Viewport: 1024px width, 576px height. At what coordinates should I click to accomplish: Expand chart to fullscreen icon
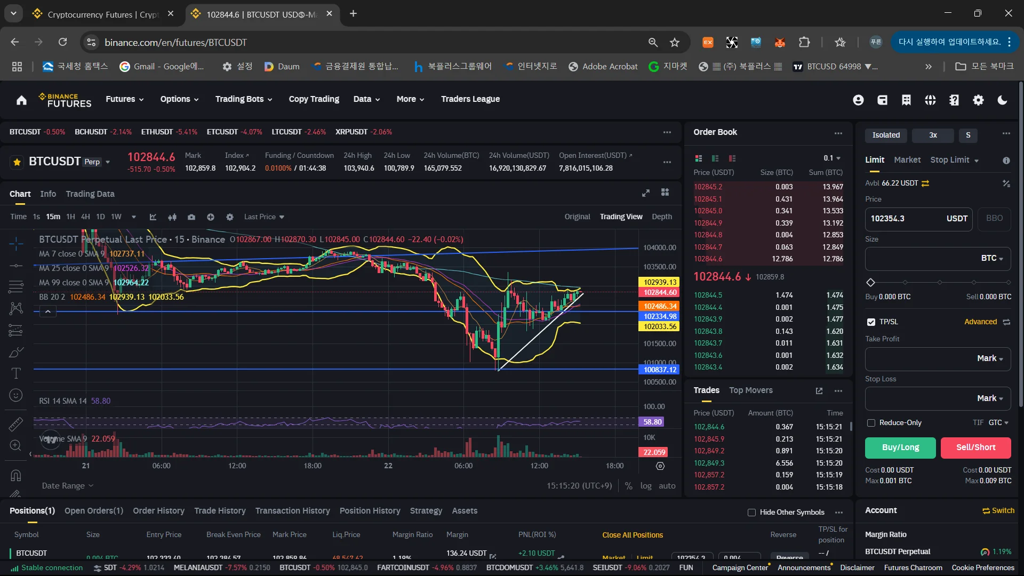click(645, 193)
